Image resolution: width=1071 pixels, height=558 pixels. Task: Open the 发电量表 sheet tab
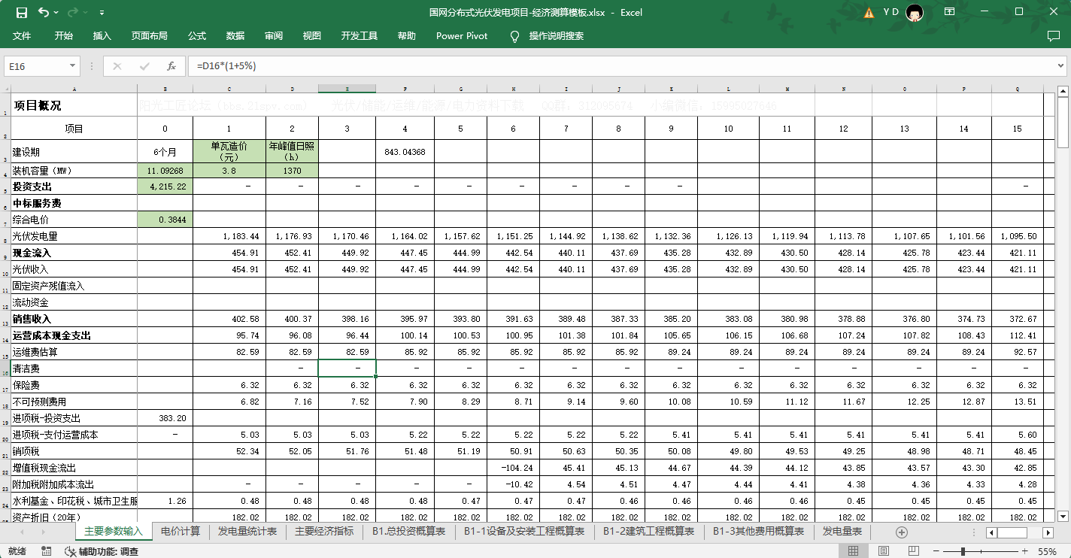[x=842, y=532]
